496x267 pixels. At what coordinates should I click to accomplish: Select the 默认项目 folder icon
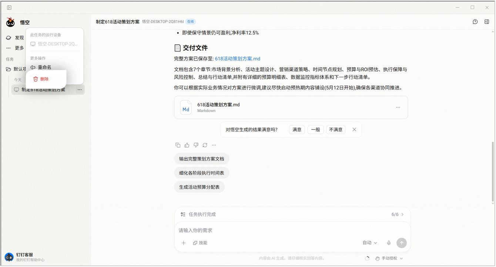[9, 69]
